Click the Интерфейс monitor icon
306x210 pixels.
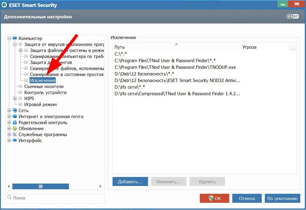pyautogui.click(x=15, y=141)
